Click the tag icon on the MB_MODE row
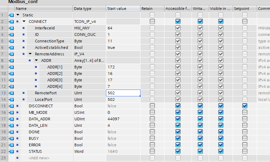The image size is (270, 162). pyautogui.click(x=11, y=112)
